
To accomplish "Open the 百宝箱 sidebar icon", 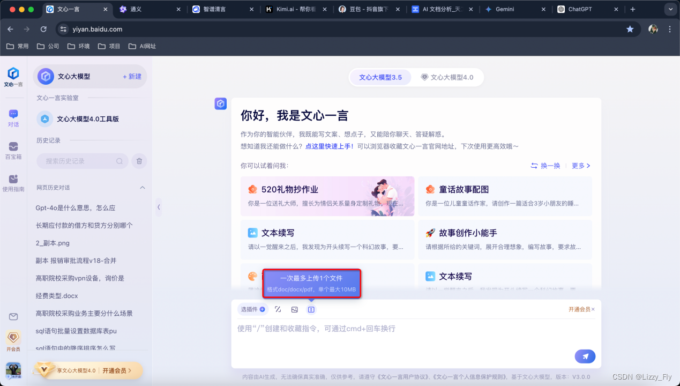I will (x=13, y=150).
